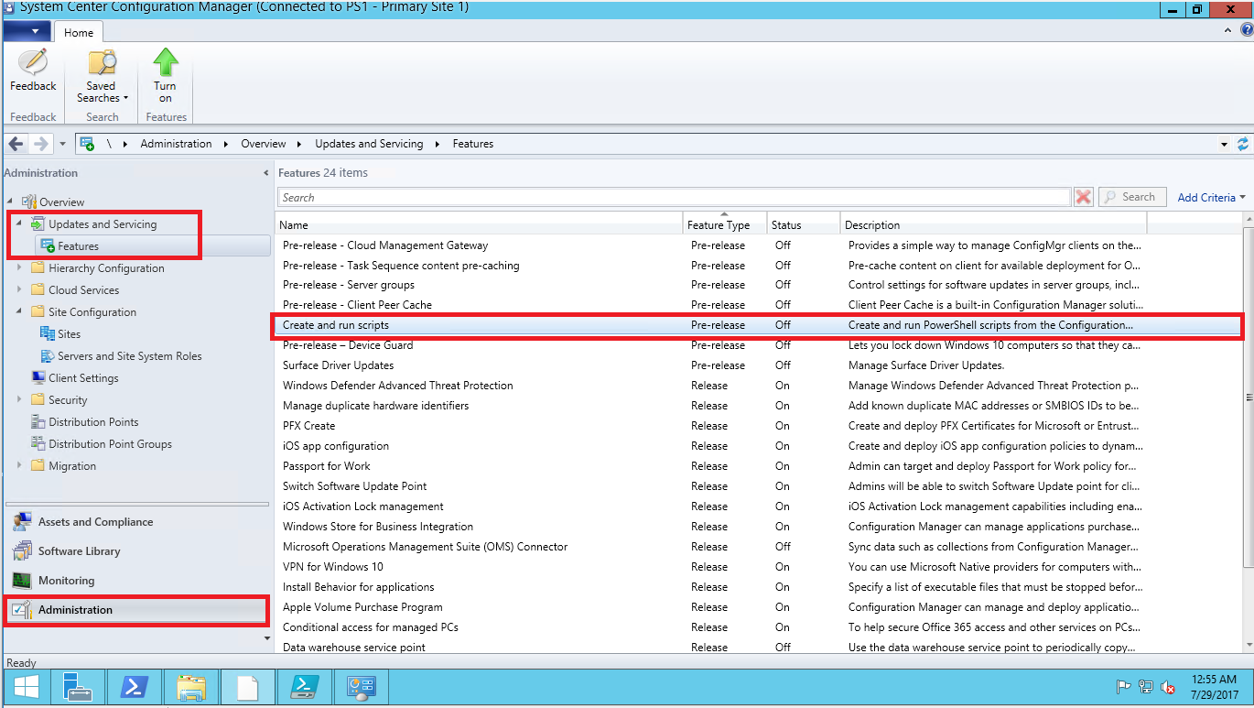The width and height of the screenshot is (1254, 708).
Task: Sort by the Description column header
Action: point(993,224)
